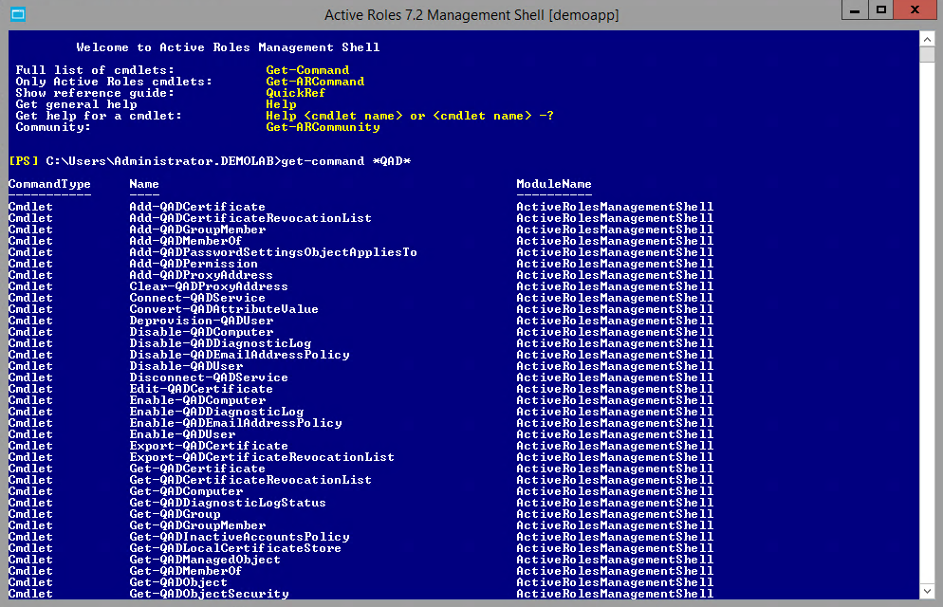Click the Export-QADCertificateRevocationList entry
This screenshot has height=607, width=943.
tap(262, 458)
